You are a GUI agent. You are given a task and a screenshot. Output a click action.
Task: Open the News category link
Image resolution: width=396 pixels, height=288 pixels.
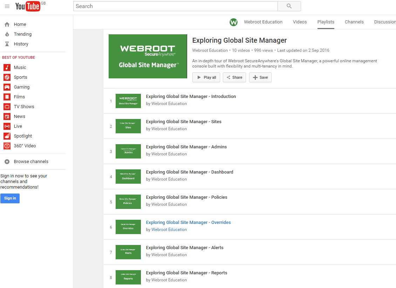[x=19, y=117]
